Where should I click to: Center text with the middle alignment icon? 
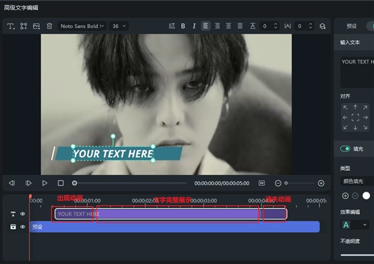point(355,117)
